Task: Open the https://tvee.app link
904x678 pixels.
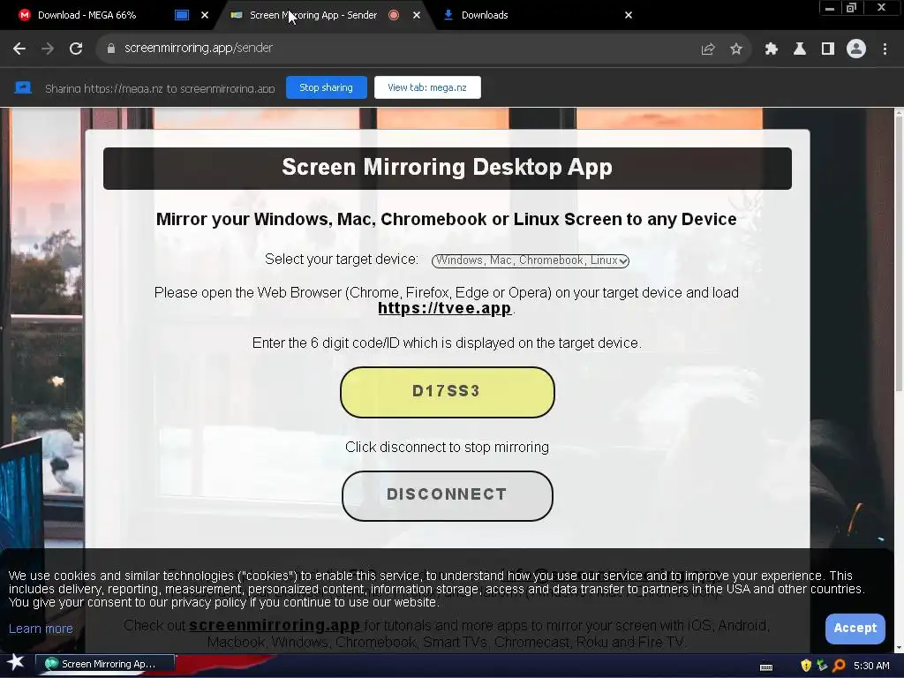Action: (x=445, y=308)
